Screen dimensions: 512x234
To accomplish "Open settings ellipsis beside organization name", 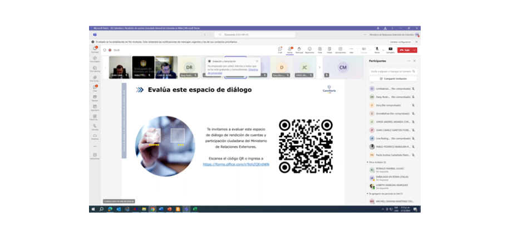I will pos(365,35).
